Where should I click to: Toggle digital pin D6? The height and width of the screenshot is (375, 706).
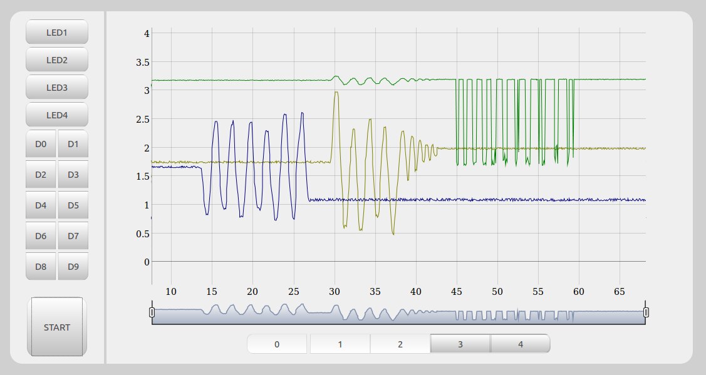(x=41, y=235)
